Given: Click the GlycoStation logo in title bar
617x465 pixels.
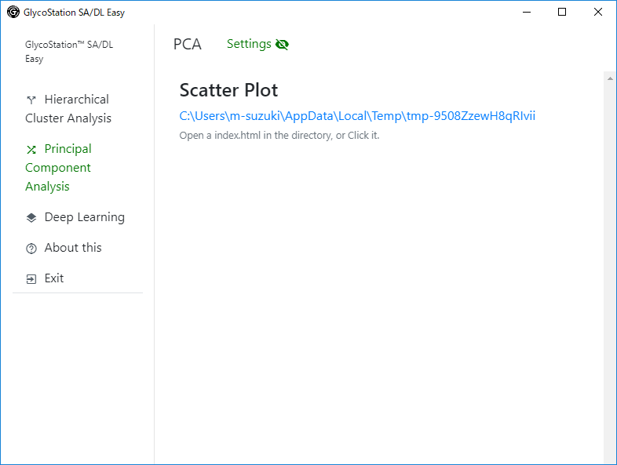Looking at the screenshot, I should tap(13, 13).
